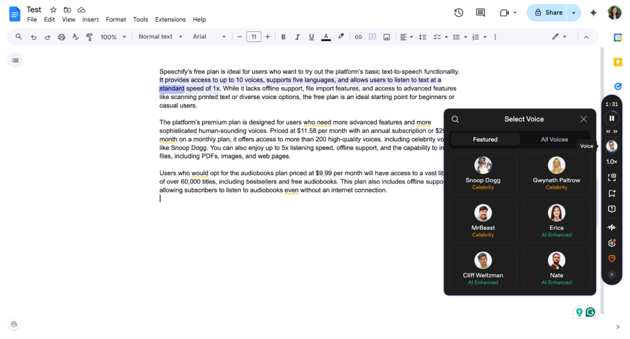Open highlight color picker
The width and height of the screenshot is (630, 339).
pos(341,36)
